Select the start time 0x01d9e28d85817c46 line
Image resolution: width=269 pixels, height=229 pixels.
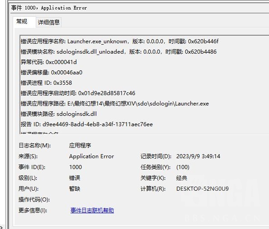78,93
